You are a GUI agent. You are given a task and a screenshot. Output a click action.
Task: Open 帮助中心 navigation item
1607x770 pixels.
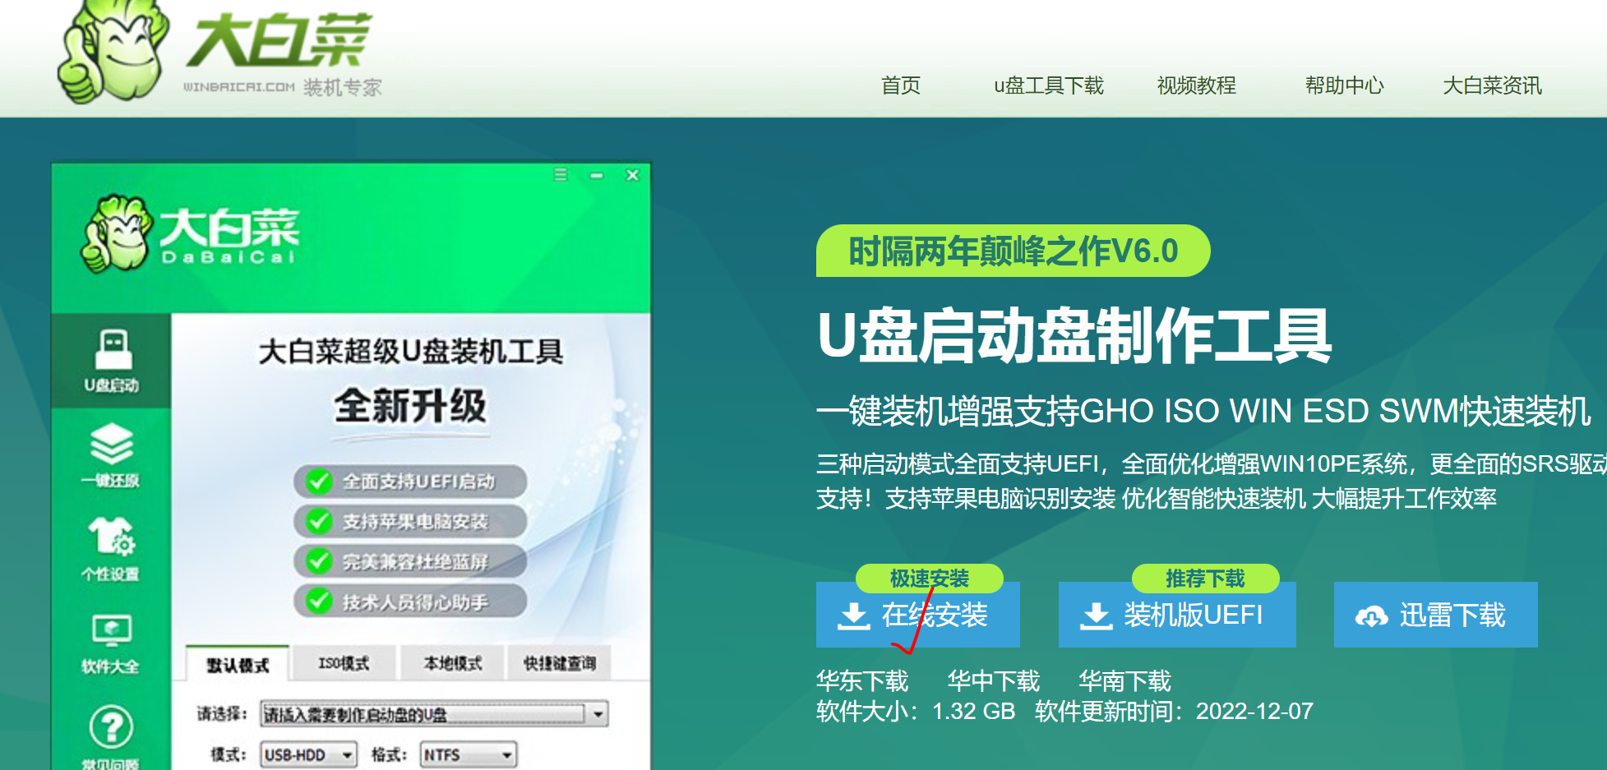pyautogui.click(x=1345, y=85)
